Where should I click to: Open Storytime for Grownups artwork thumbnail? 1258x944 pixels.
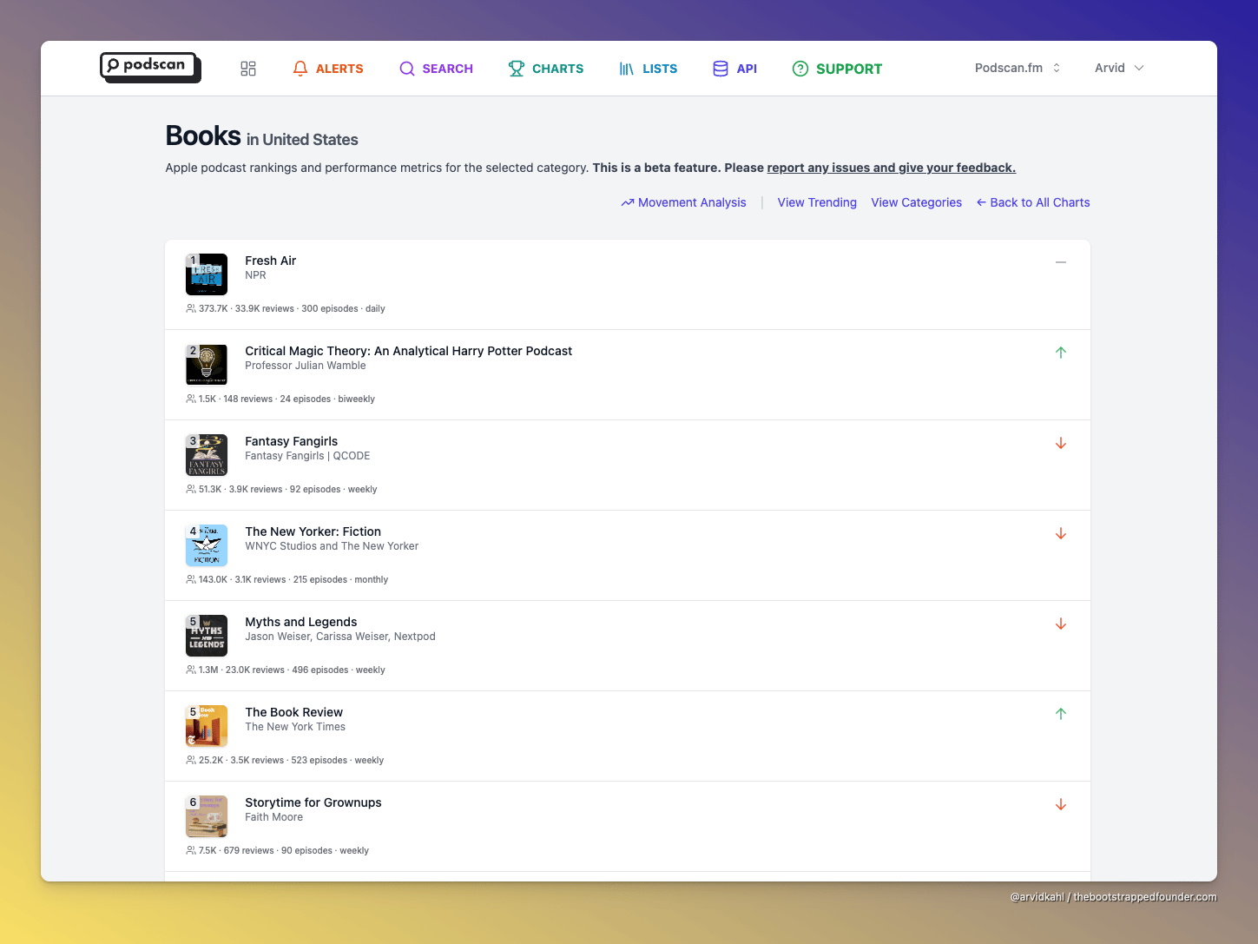click(207, 816)
